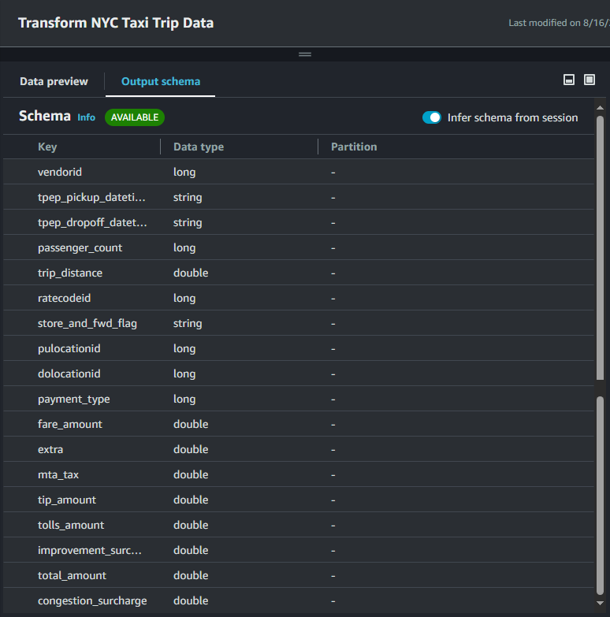Screen dimensions: 610x617
Task: Click long data type for payment_type
Action: click(184, 399)
